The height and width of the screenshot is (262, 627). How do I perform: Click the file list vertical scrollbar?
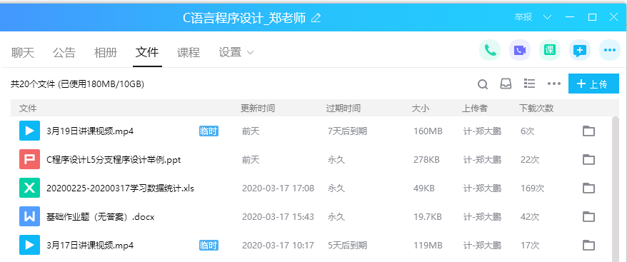[x=616, y=188]
